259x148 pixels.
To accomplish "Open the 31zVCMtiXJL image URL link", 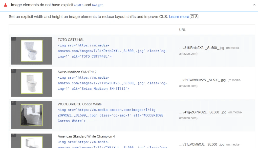I will click(x=202, y=144).
